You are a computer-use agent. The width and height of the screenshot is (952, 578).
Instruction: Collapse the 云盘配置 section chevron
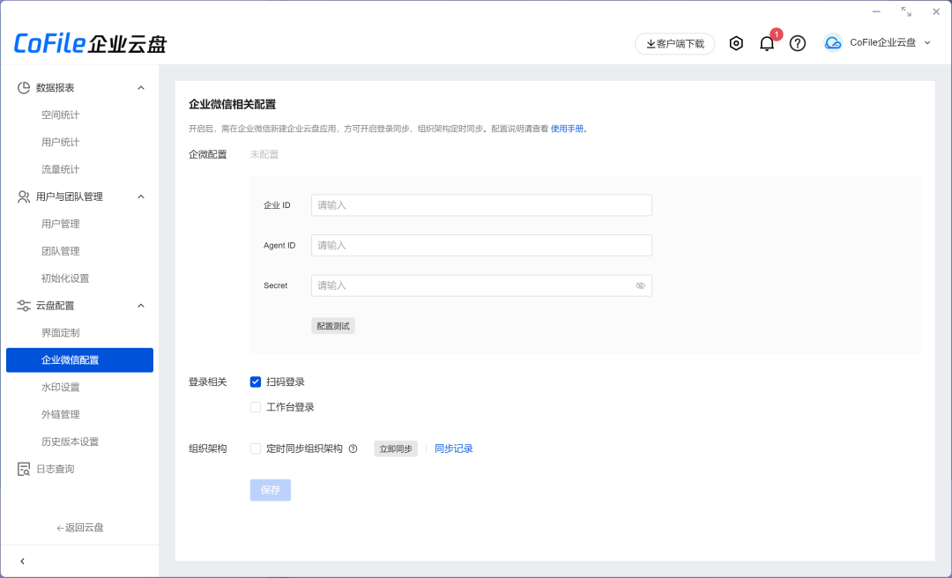pos(140,305)
